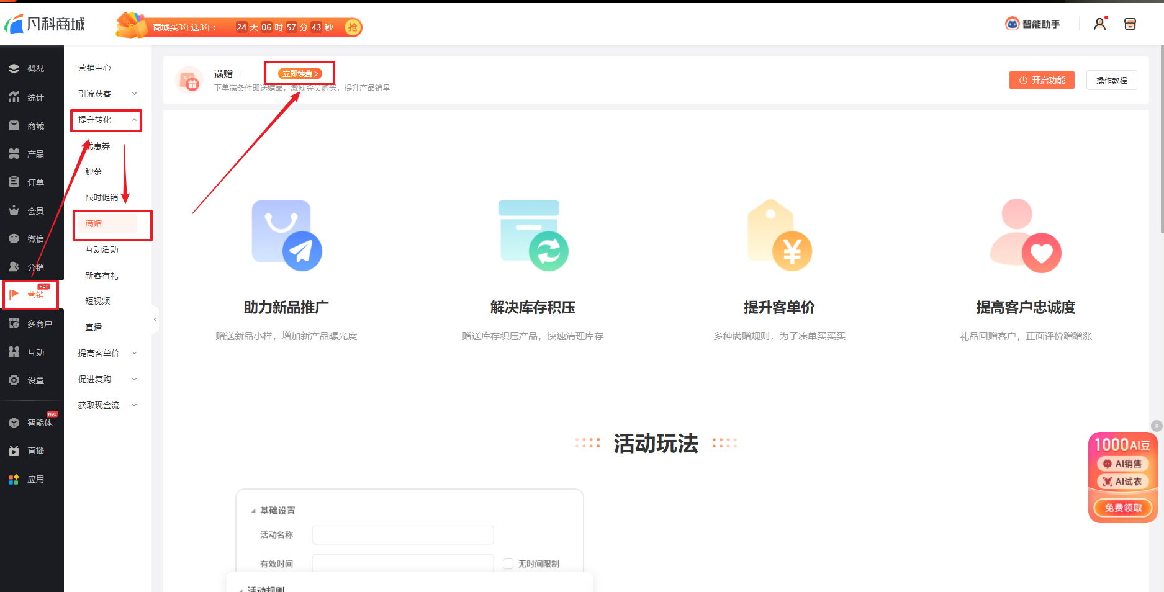The width and height of the screenshot is (1164, 592).
Task: Select 秒杀 submenu item
Action: (x=93, y=171)
